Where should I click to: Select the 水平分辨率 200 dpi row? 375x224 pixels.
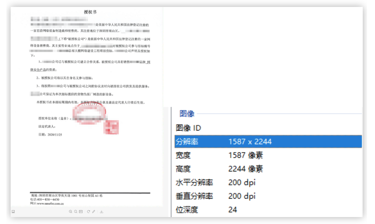[268, 182]
